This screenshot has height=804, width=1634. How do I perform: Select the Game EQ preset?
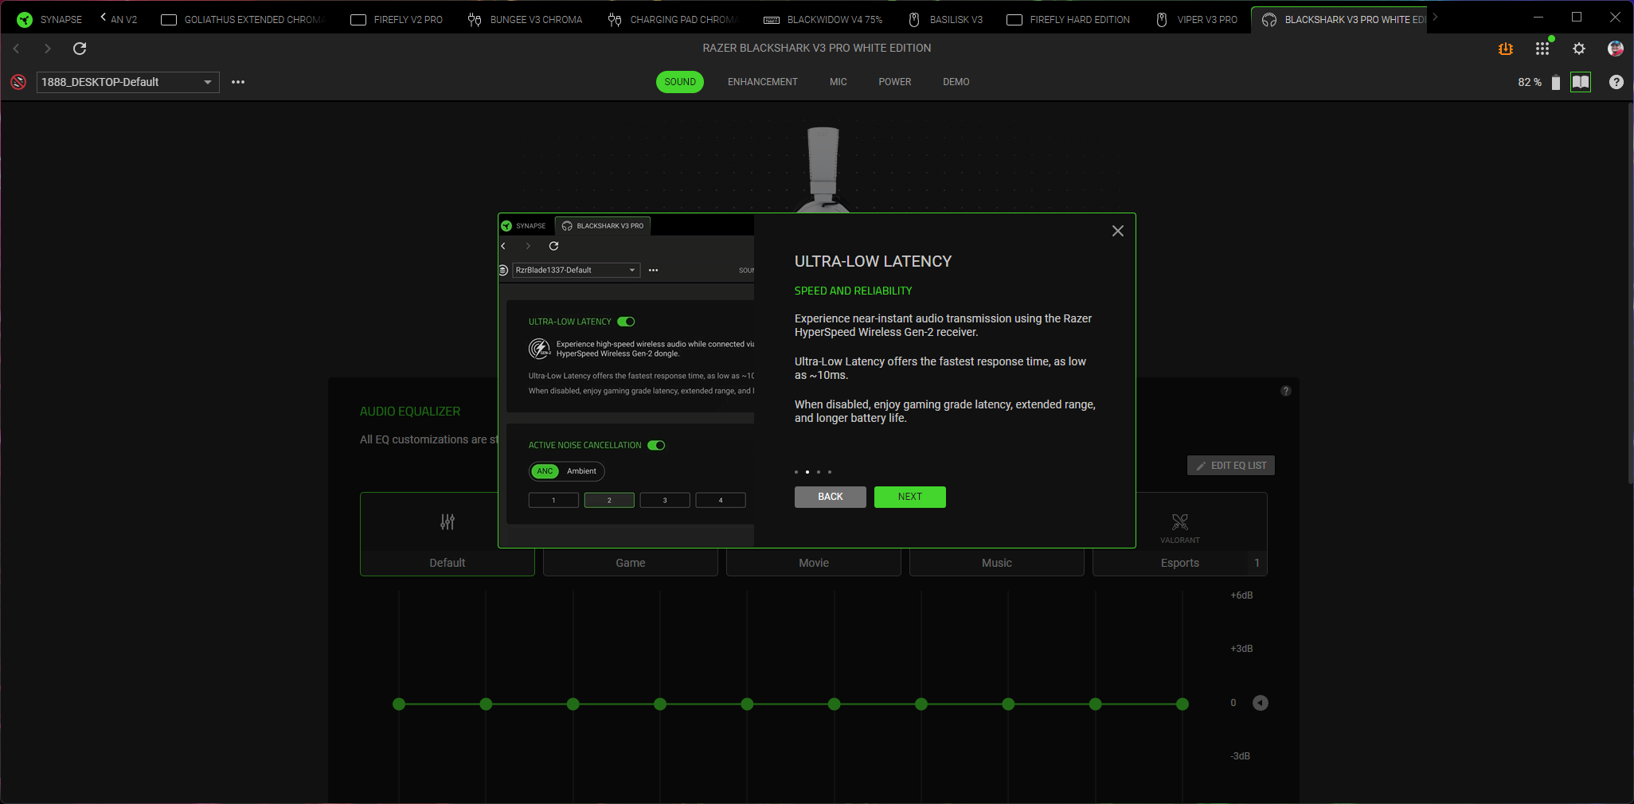(x=631, y=563)
